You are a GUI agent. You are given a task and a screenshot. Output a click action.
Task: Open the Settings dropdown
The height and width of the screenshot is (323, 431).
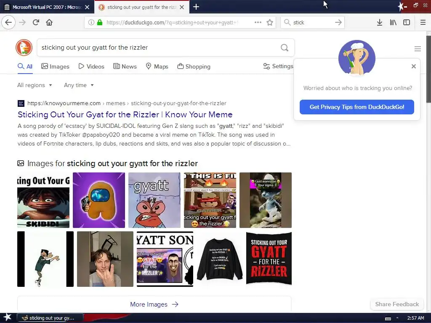278,66
